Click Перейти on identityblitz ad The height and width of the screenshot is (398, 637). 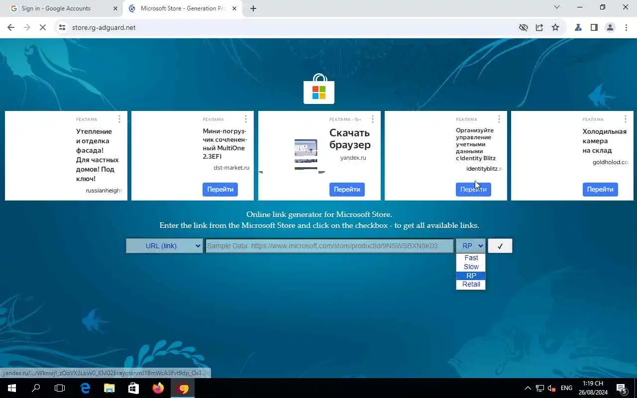click(473, 190)
